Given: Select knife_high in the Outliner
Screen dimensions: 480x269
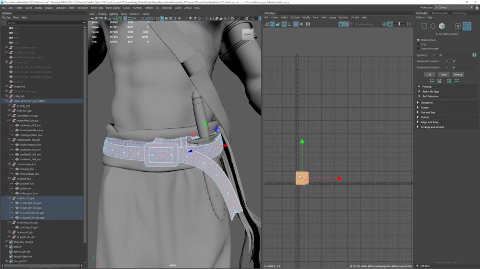Looking at the screenshot, I should point(19,96).
